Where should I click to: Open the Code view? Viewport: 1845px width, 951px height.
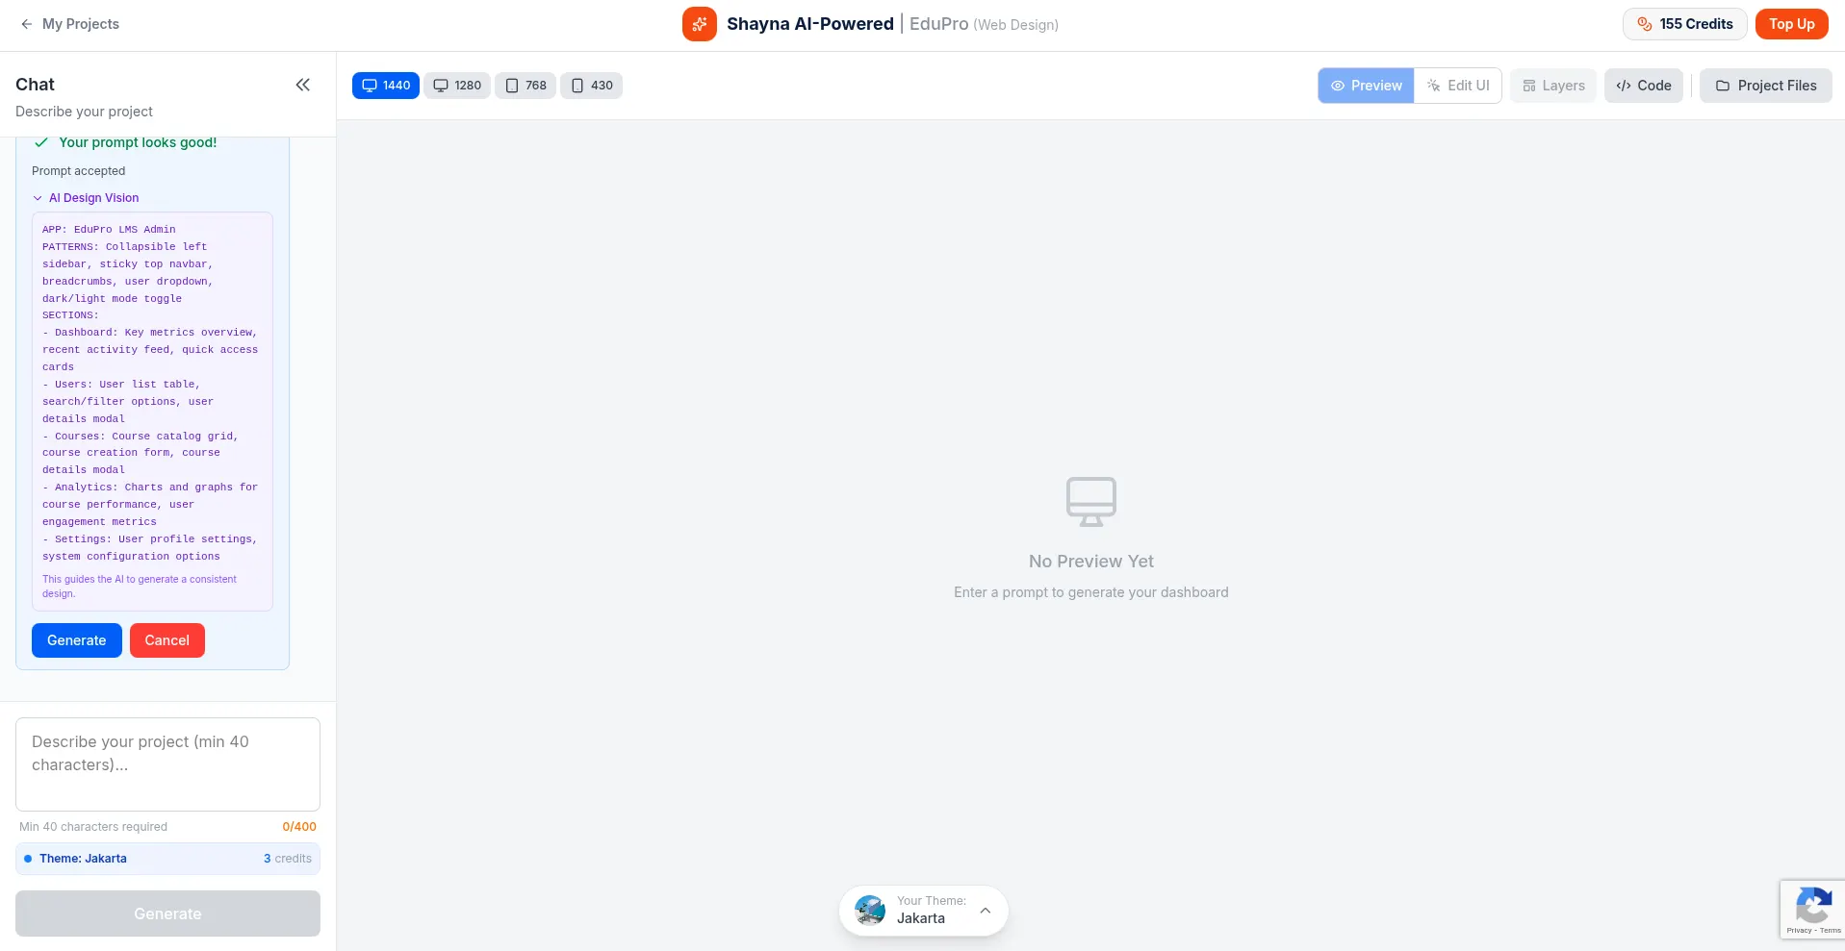click(x=1643, y=86)
